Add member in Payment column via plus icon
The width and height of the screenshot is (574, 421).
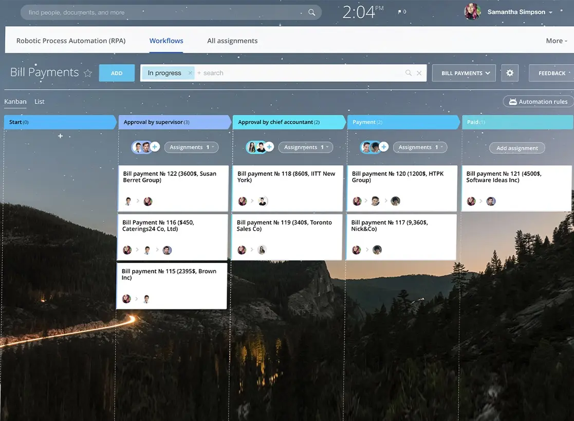(x=384, y=147)
